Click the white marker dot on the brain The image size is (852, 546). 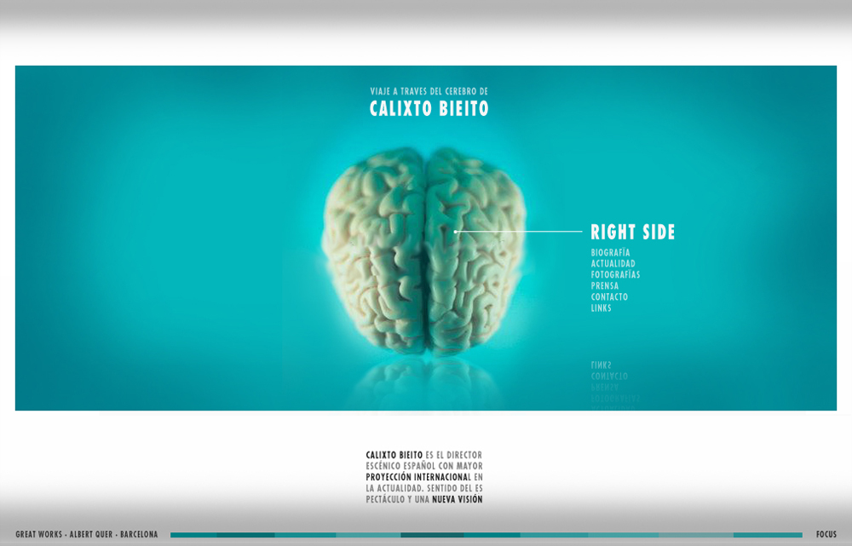[x=456, y=231]
